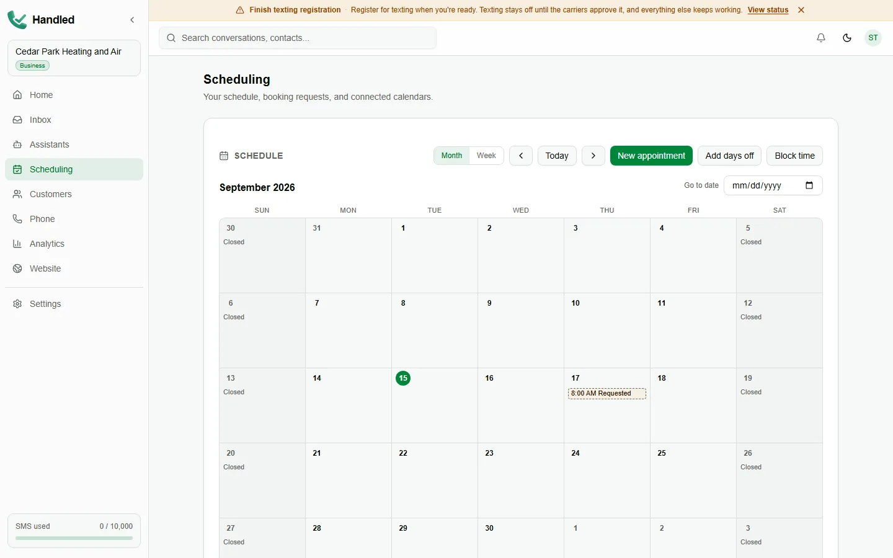Image resolution: width=893 pixels, height=558 pixels.
Task: Create a New appointment
Action: coord(651,156)
